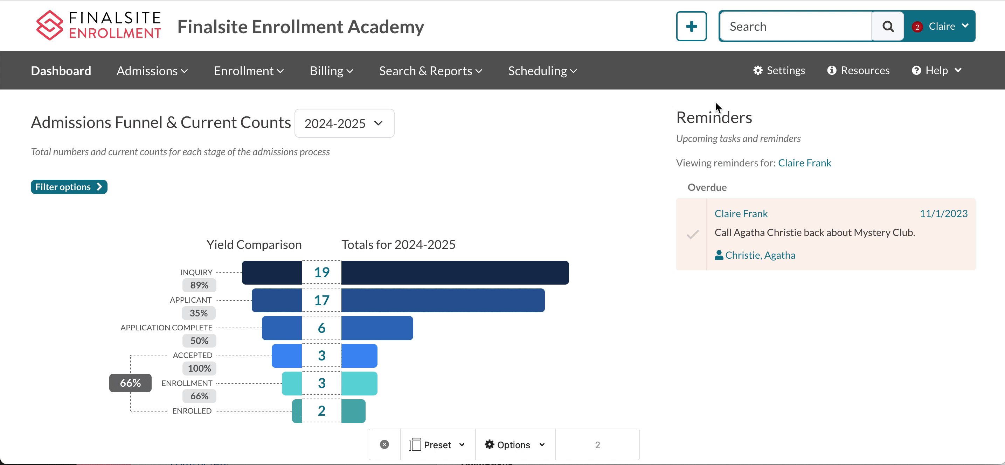The height and width of the screenshot is (465, 1005).
Task: Open the Admissions menu item
Action: (x=151, y=70)
